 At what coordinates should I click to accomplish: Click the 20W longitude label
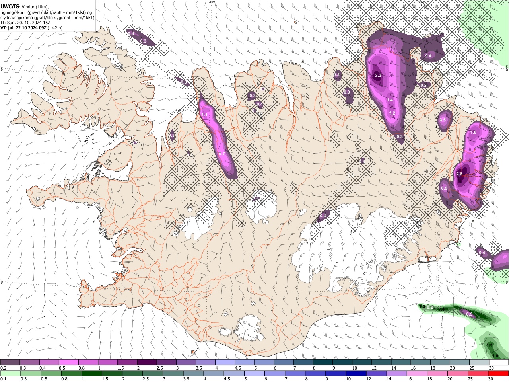(212, 2)
